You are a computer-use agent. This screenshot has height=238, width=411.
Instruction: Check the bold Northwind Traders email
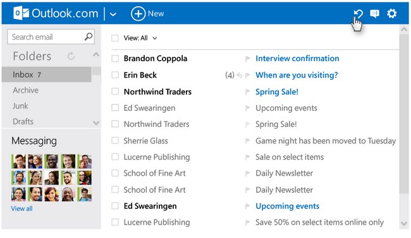pos(115,92)
